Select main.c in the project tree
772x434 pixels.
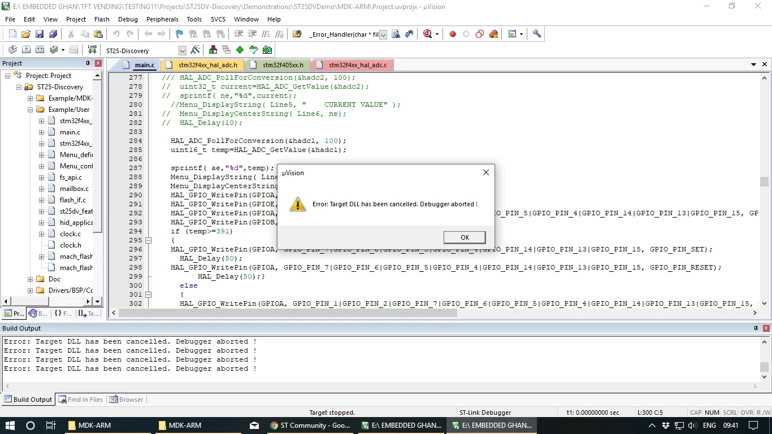70,132
